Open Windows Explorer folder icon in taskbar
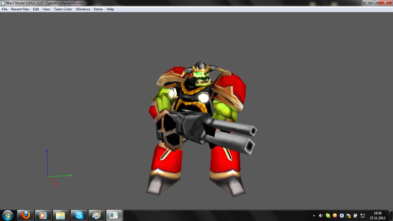Image resolution: width=393 pixels, height=221 pixels. click(60, 215)
